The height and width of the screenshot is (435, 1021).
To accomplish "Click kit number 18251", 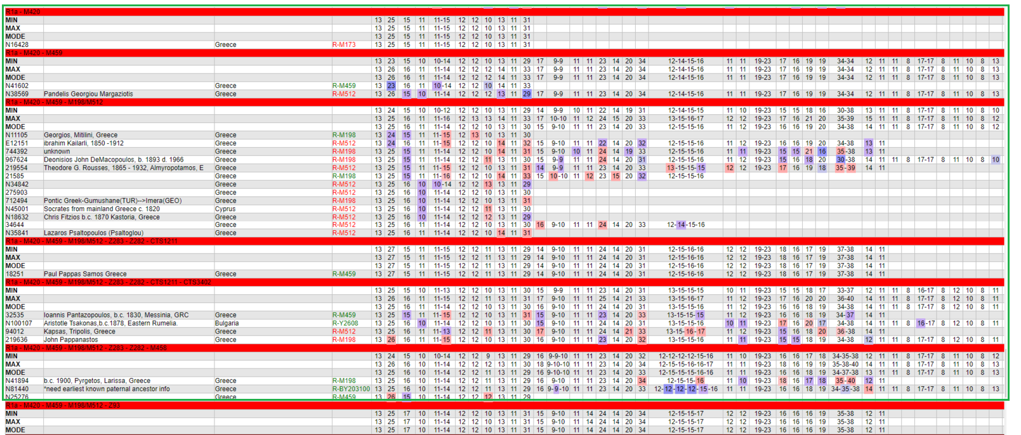I will point(15,274).
